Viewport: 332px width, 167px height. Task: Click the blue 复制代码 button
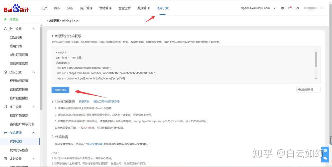[x=60, y=90]
